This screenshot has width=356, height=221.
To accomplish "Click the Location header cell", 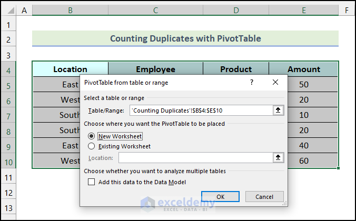I will pyautogui.click(x=70, y=69).
